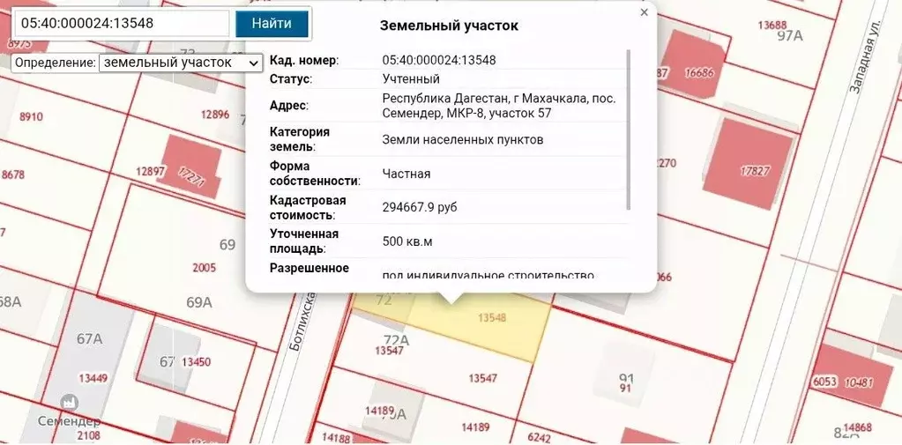Screen dimensions: 902x445
Task: Click the popup's vertical scrollbar
Action: pos(628,130)
